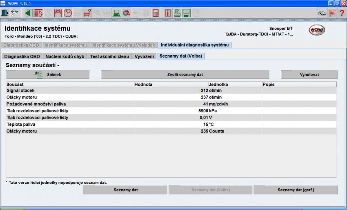This screenshot has height=210, width=347.
Task: Click the greyed waveform icon
Action: tap(107, 13)
